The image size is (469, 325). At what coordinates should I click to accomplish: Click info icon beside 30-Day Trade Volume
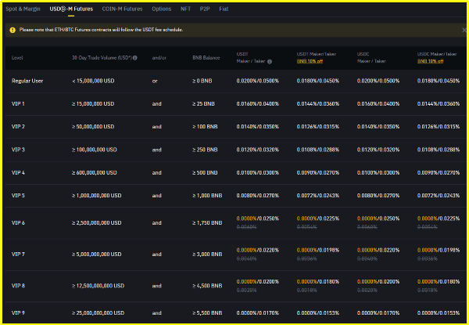pos(135,58)
